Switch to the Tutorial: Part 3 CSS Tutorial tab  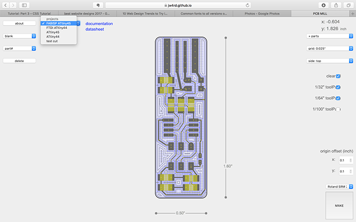pos(29,14)
